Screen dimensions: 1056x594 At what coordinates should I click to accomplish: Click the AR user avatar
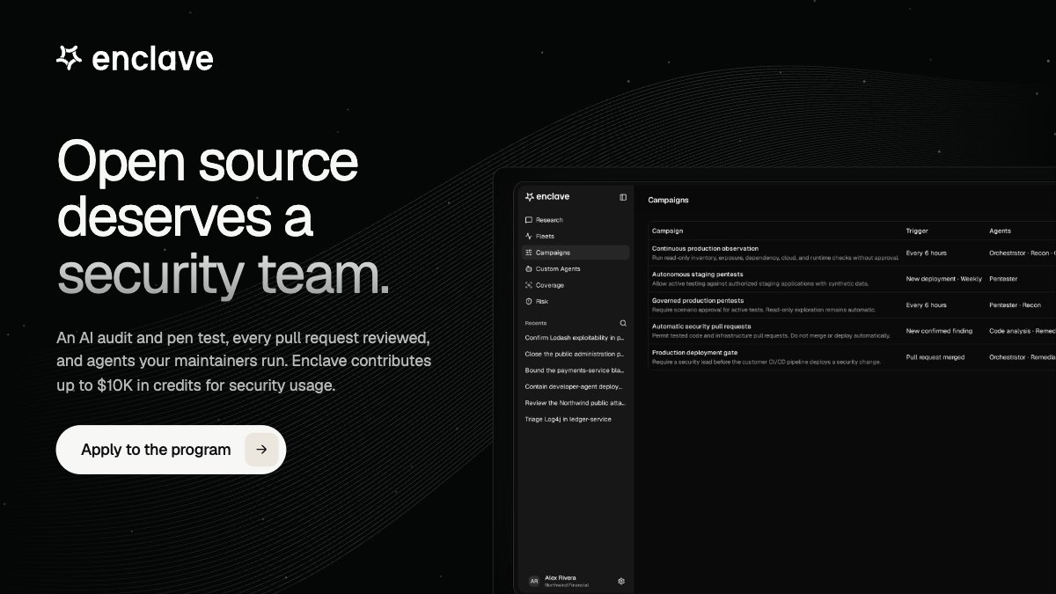click(x=533, y=581)
